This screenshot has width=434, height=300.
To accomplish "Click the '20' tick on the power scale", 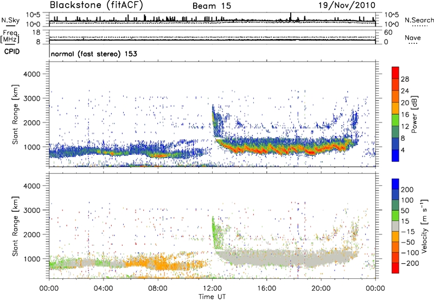I will click(x=405, y=103).
